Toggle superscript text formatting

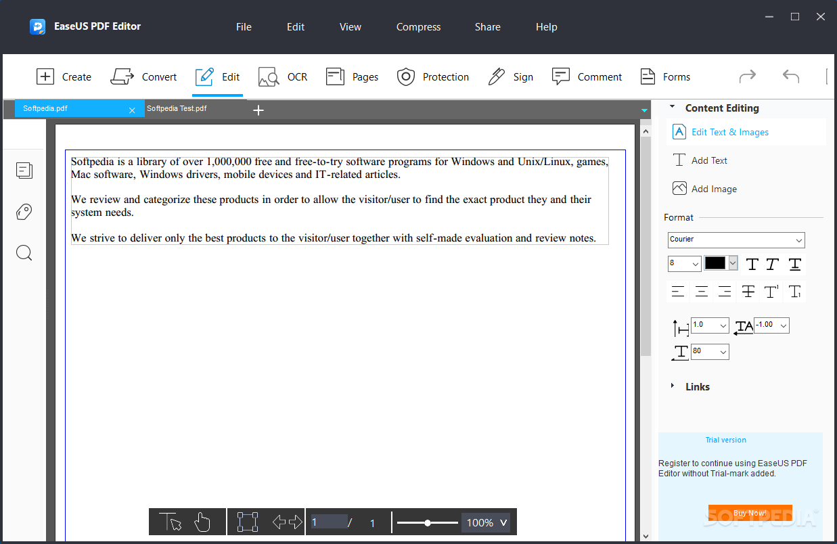click(x=771, y=292)
